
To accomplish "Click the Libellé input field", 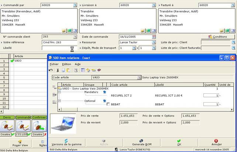I will (56, 48).
